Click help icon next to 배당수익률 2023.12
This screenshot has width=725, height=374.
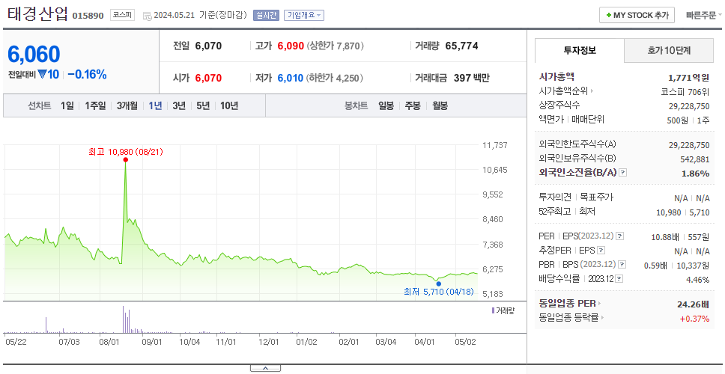pos(619,279)
